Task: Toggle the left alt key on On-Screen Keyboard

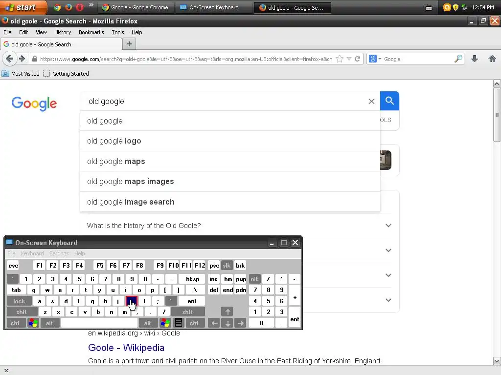Action: tap(49, 323)
